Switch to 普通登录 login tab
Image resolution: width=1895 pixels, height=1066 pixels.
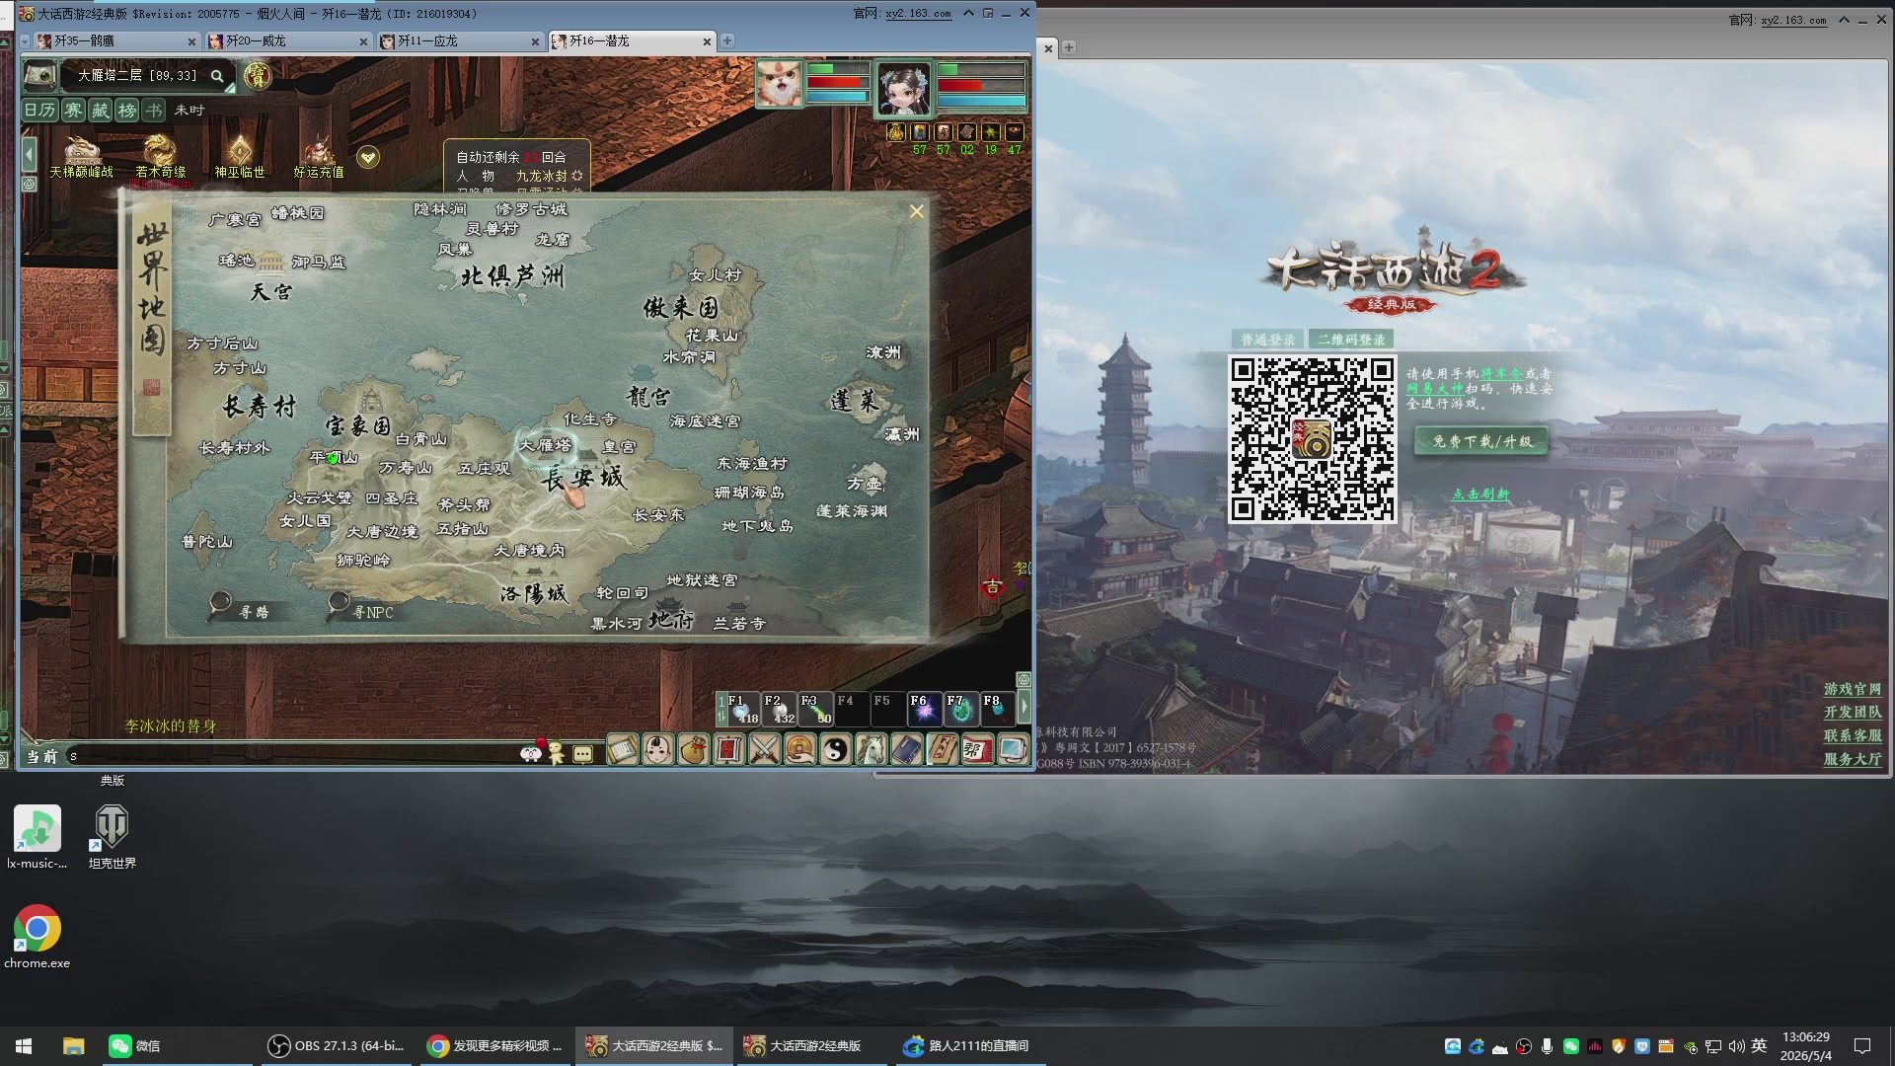[1267, 340]
